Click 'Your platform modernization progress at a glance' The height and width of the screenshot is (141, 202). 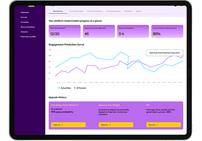point(75,21)
